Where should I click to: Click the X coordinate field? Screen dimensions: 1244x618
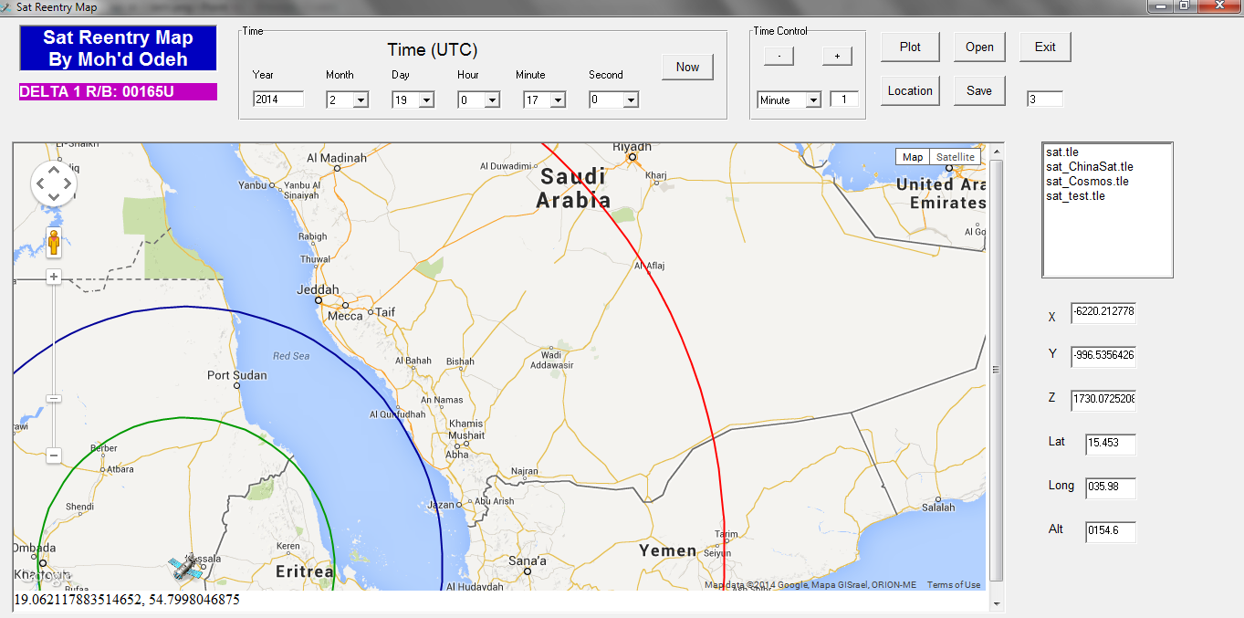coord(1103,312)
